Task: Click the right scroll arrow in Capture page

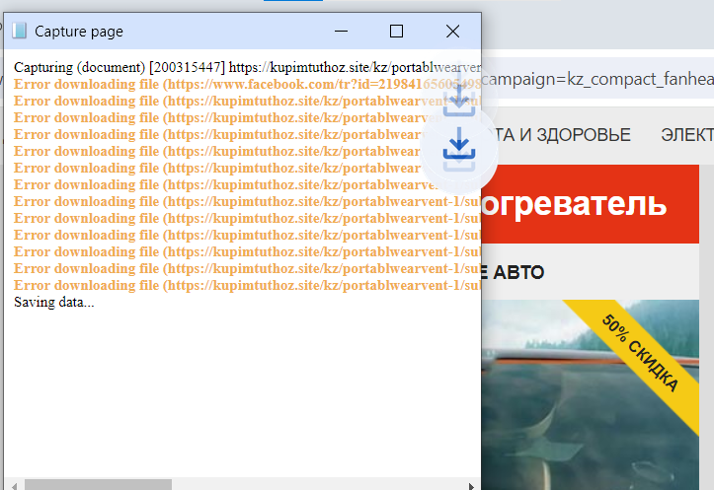Action: (471, 485)
